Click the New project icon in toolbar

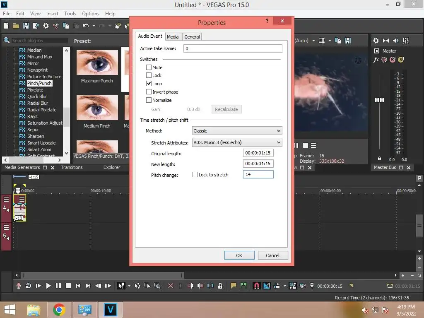point(6,26)
